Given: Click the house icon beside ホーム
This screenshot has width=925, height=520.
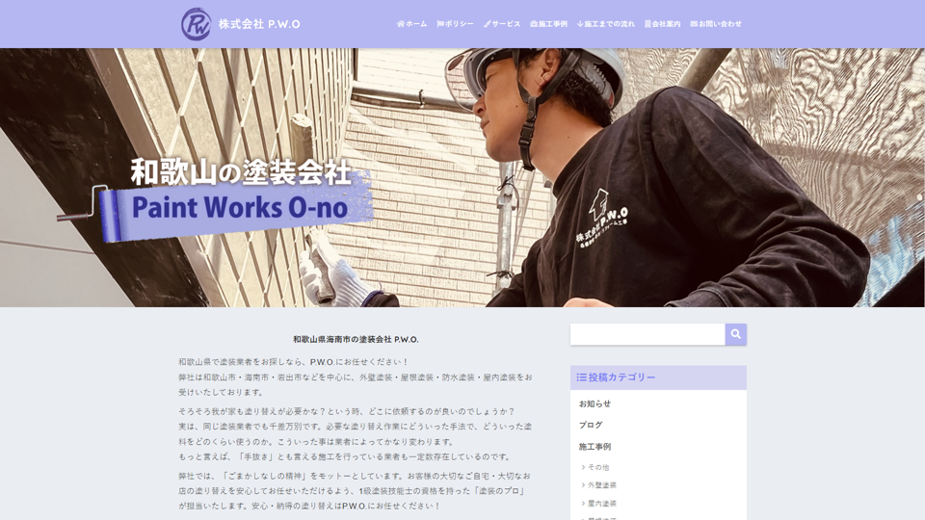Looking at the screenshot, I should click(x=401, y=24).
